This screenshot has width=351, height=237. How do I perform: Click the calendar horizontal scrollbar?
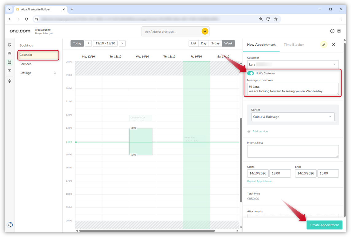click(x=147, y=231)
